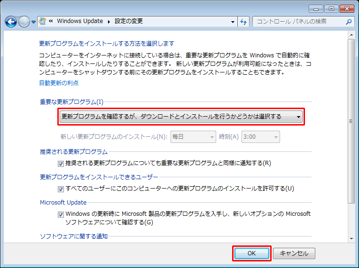Click the 推奨される更新プログラム section label
The height and width of the screenshot is (268, 359).
(74, 152)
